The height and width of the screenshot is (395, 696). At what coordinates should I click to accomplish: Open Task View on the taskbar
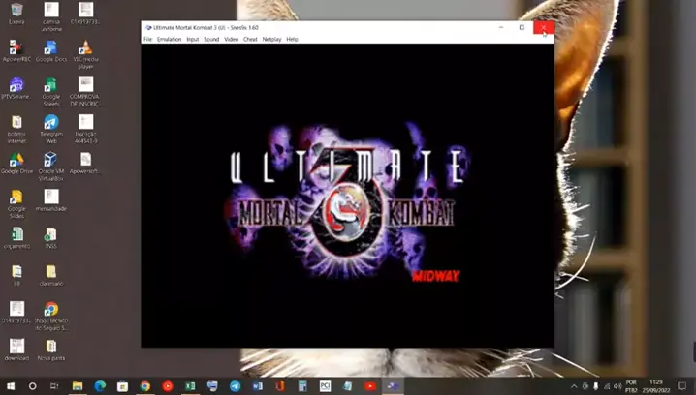tap(54, 386)
